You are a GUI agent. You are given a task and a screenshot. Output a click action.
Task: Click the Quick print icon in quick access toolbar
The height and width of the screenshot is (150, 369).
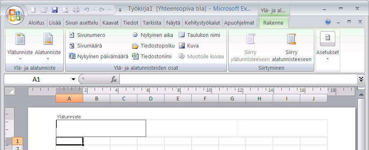coord(76,10)
